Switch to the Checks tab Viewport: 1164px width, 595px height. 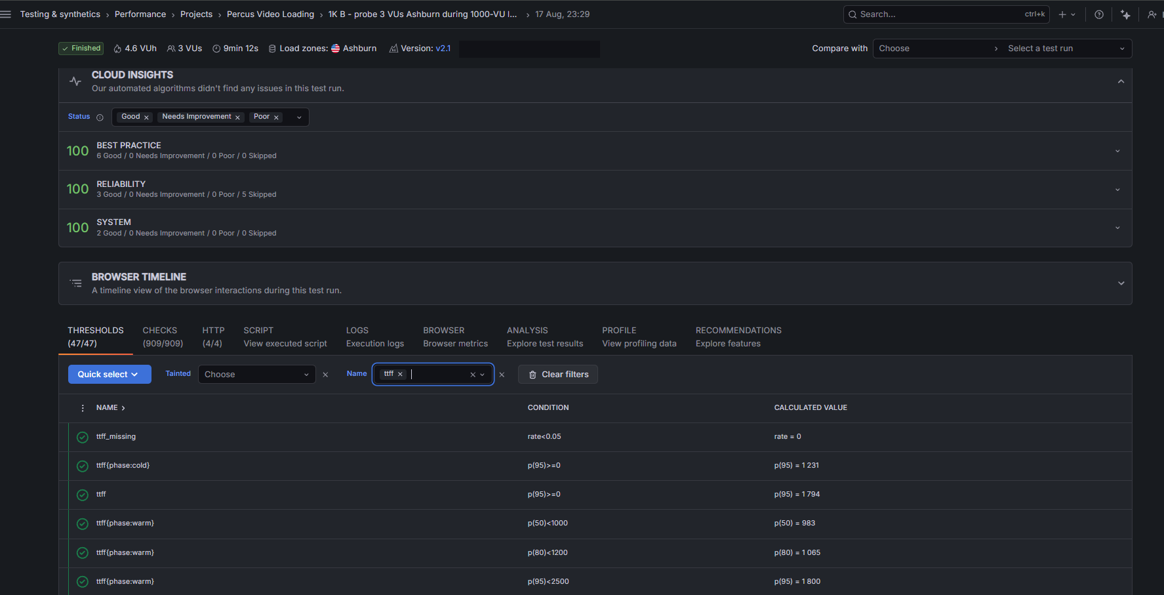(x=163, y=337)
